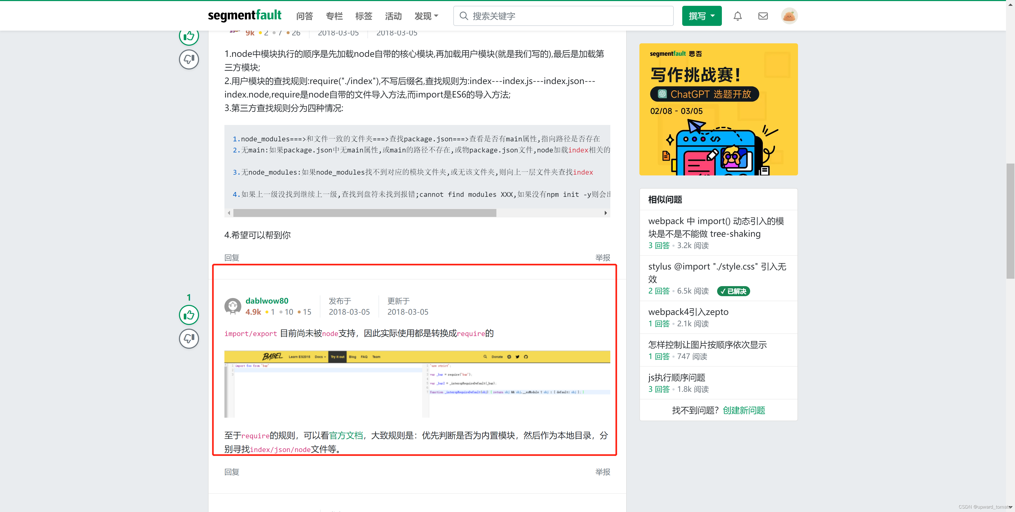Open the messages envelope icon
1015x512 pixels.
click(x=763, y=16)
